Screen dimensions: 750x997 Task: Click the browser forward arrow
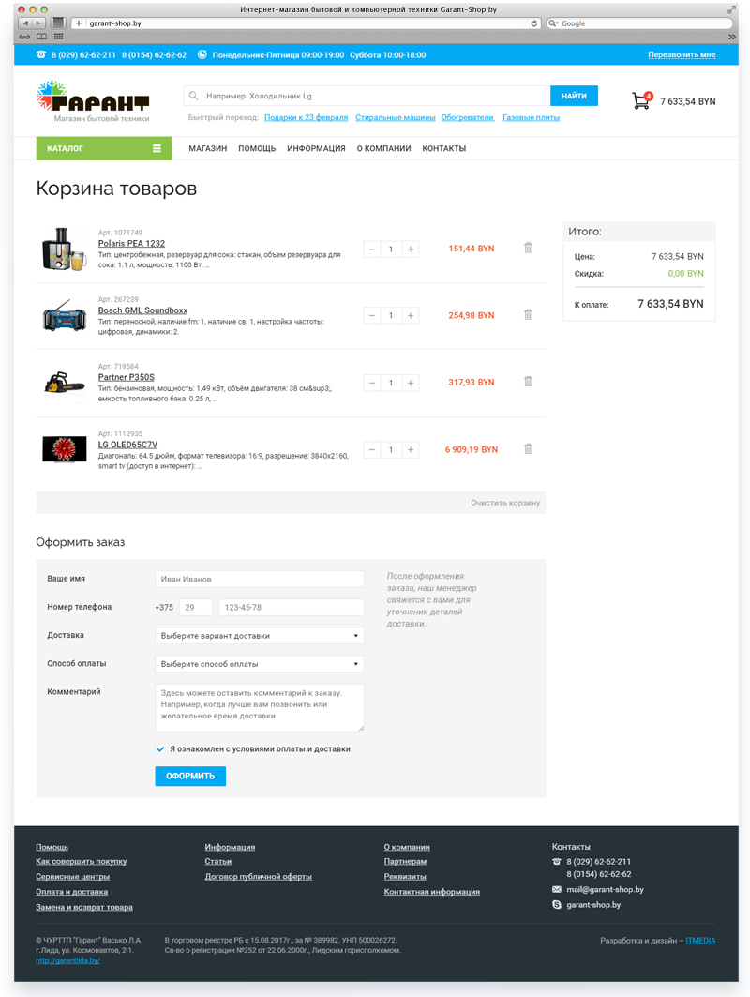point(38,23)
